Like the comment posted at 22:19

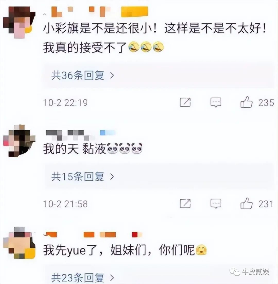tap(246, 102)
